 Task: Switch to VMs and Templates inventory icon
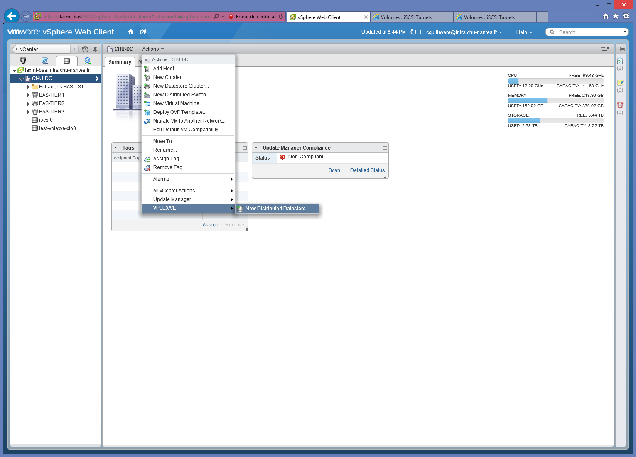coord(45,61)
